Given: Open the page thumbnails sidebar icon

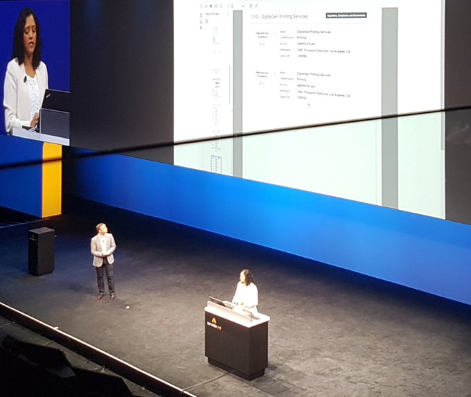Looking at the screenshot, I should 201,15.
